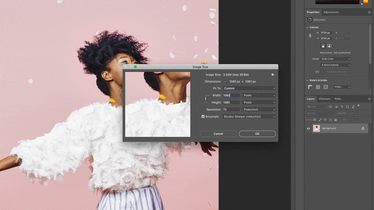The height and width of the screenshot is (210, 374).
Task: Open the Fit To Custom dropdown
Action: point(249,88)
